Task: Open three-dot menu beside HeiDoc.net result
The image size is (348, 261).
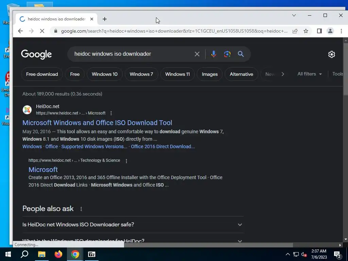Action: tap(111, 113)
